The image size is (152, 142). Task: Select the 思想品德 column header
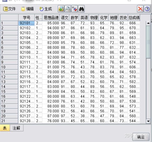(x=51, y=18)
